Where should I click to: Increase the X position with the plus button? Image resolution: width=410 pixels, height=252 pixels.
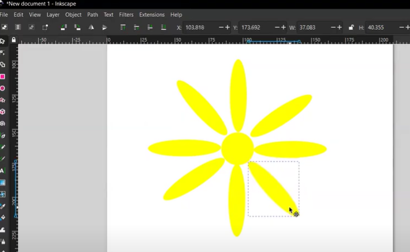click(x=228, y=27)
